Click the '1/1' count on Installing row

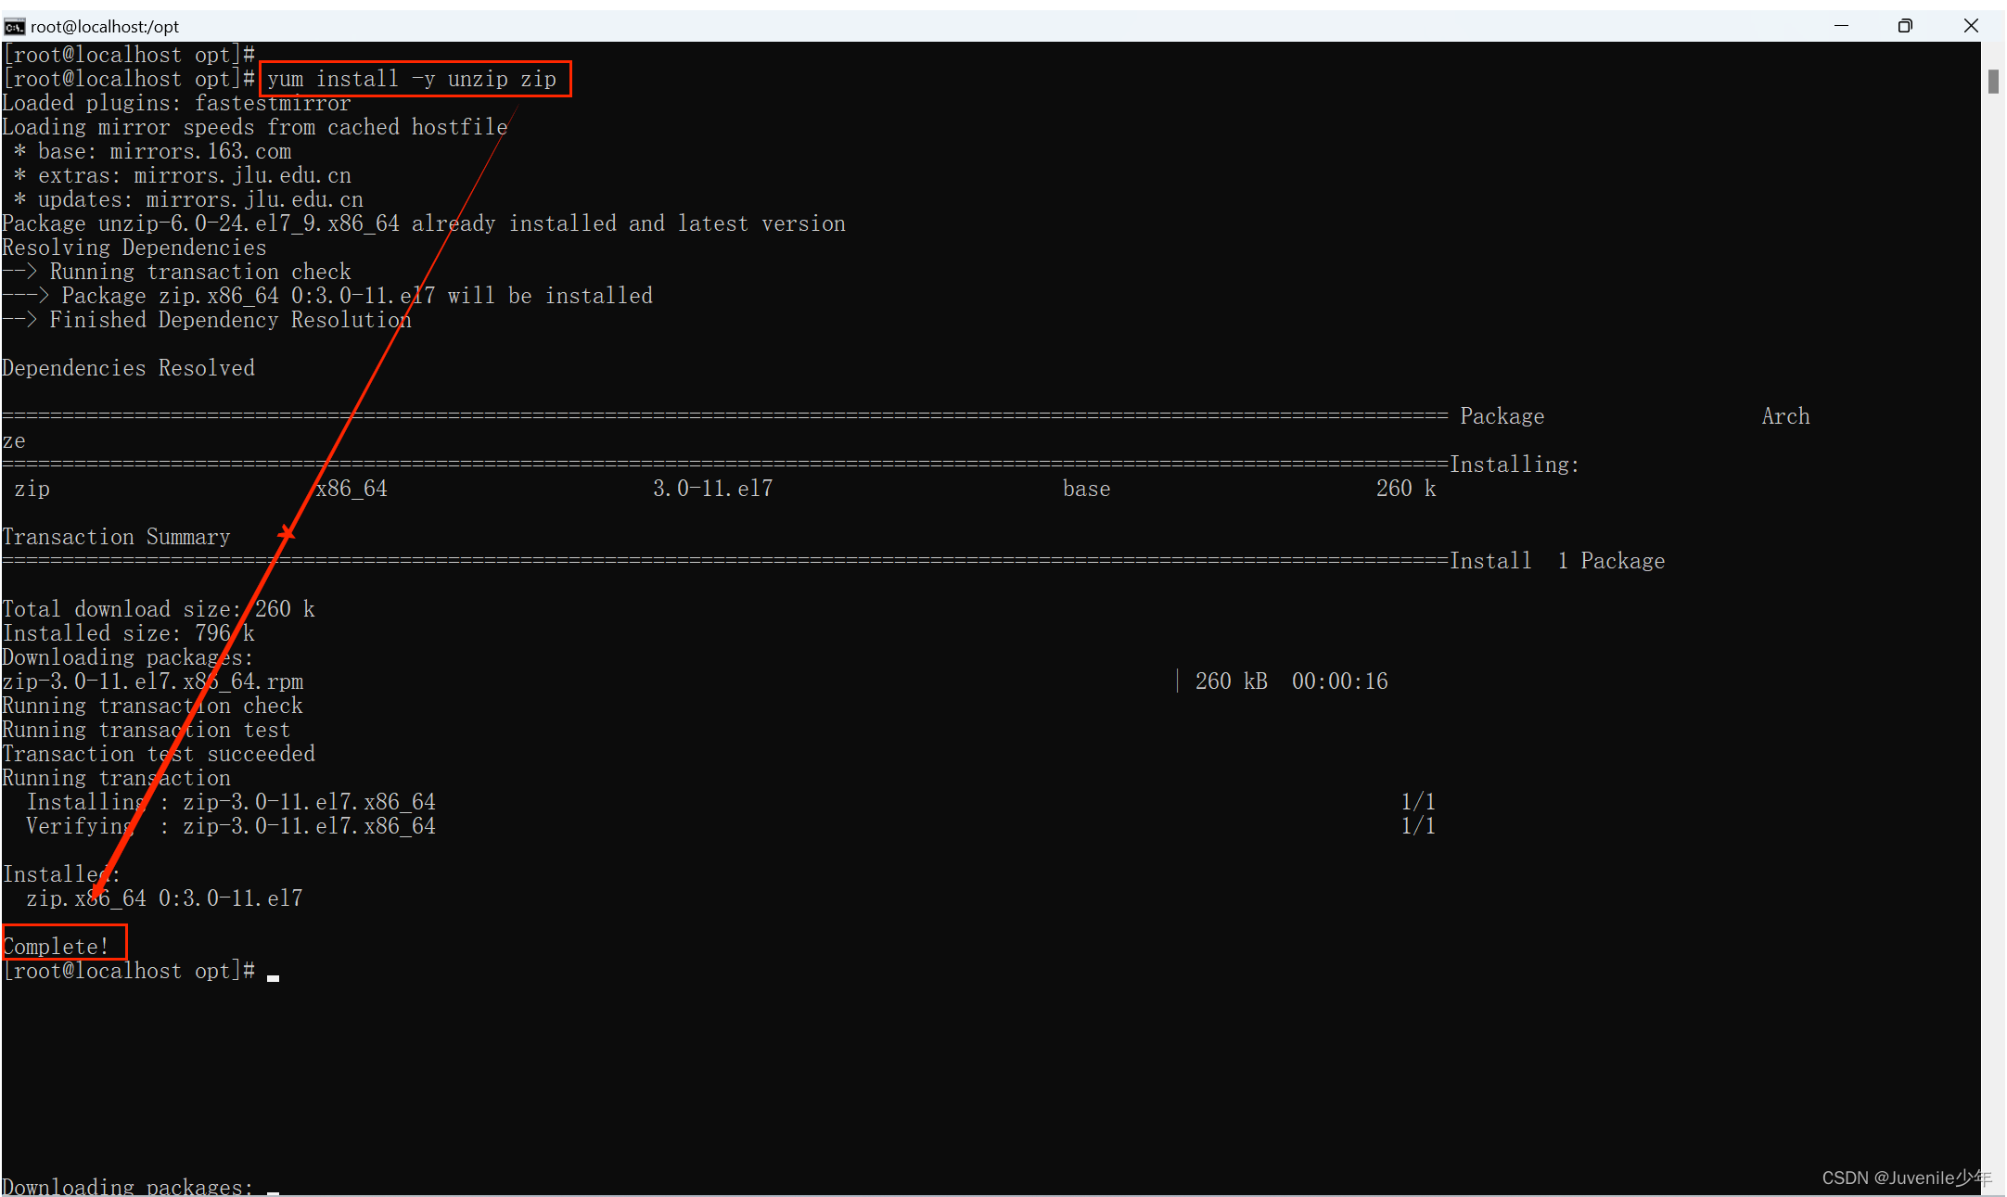tap(1418, 802)
